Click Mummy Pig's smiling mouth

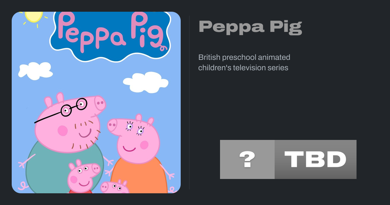[x=129, y=149]
